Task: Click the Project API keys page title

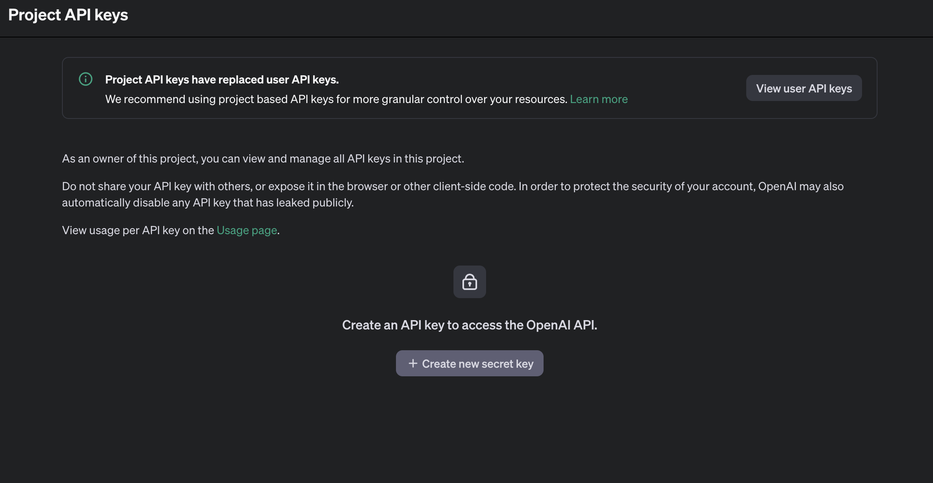Action: coord(68,15)
